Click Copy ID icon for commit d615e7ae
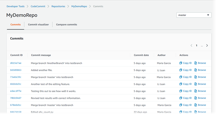 (181, 63)
